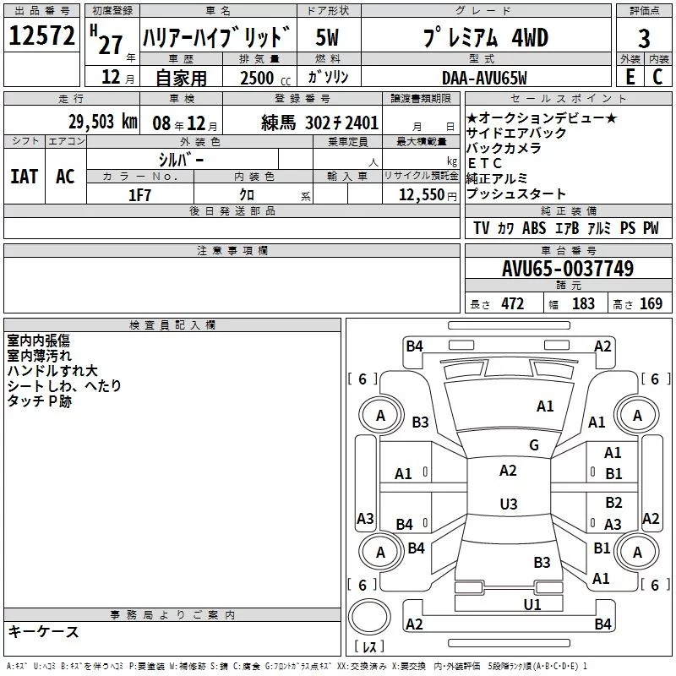Viewport: 676px width, 676px height.
Task: Select the mileage value 29,503 km
Action: pos(101,122)
